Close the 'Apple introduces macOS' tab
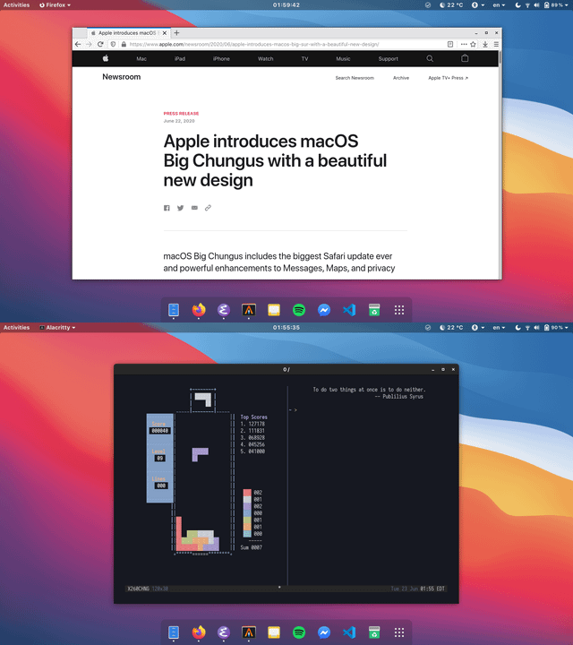 [x=165, y=33]
